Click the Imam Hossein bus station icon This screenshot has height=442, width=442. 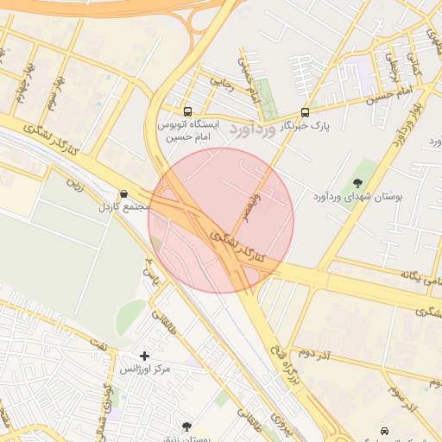pos(187,111)
